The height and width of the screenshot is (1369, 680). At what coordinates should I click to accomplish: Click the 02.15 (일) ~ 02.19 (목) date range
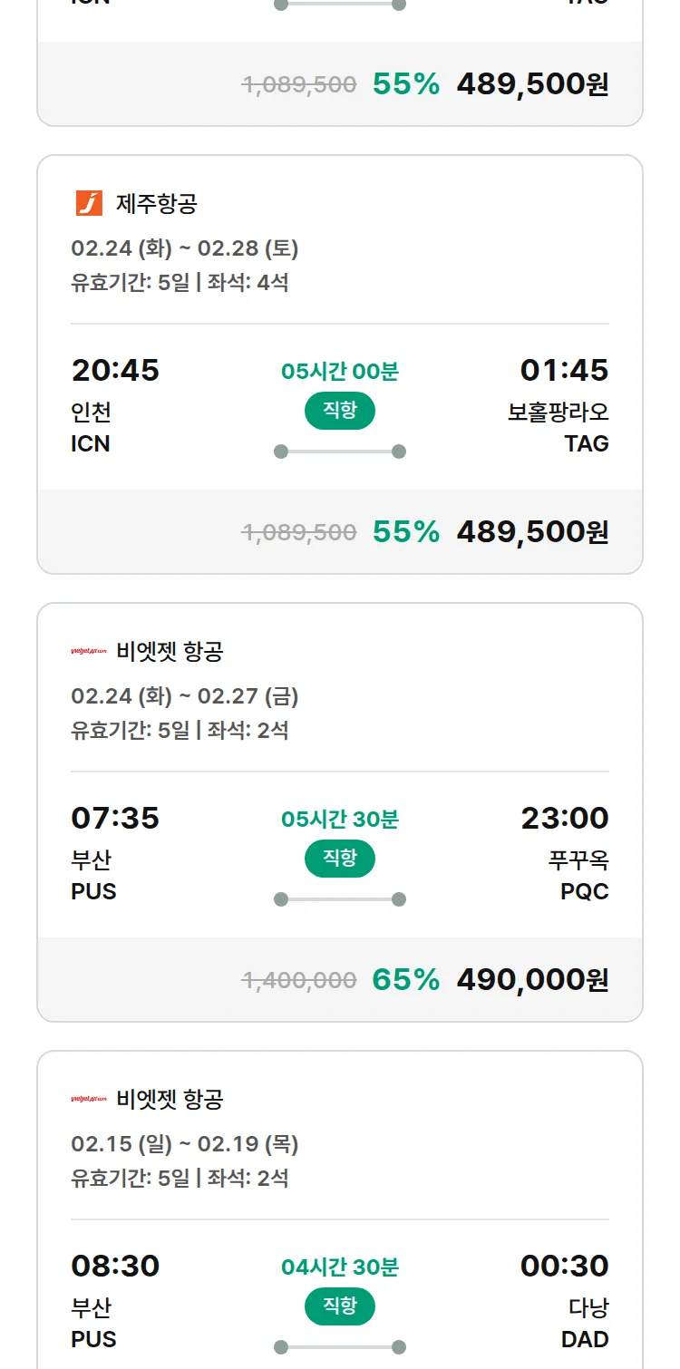tap(185, 1144)
